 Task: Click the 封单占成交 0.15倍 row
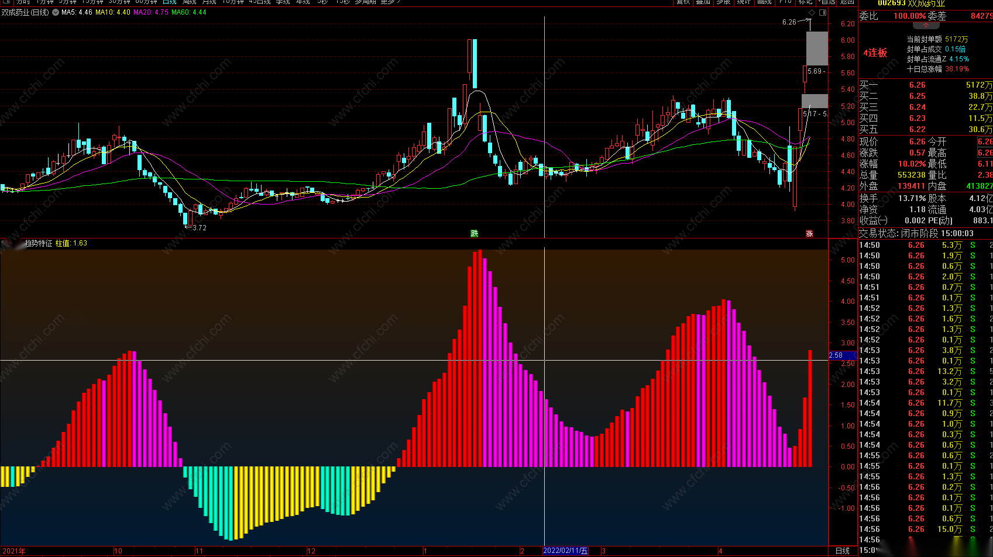936,49
